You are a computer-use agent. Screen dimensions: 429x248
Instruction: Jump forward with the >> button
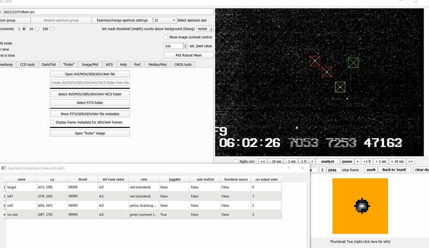click(411, 161)
